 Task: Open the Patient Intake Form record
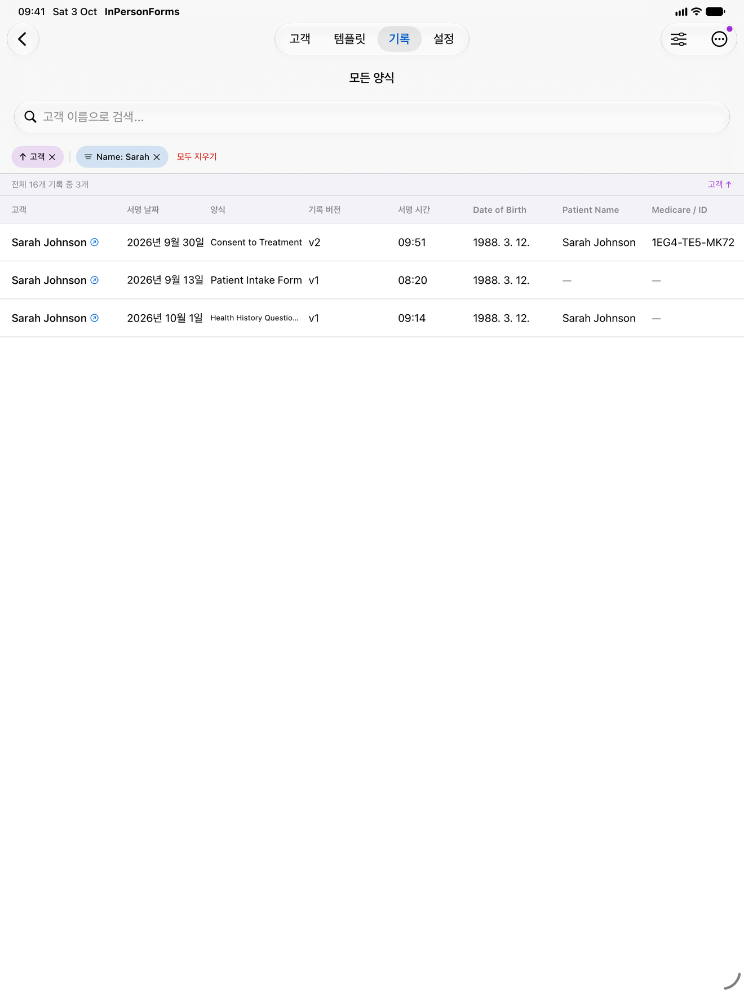tap(256, 280)
